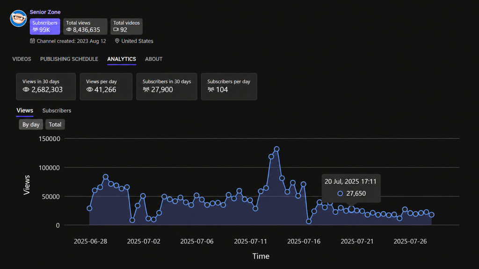This screenshot has height=269, width=479.
Task: Click the subscribers people icon beside 99K
Action: [35, 29]
